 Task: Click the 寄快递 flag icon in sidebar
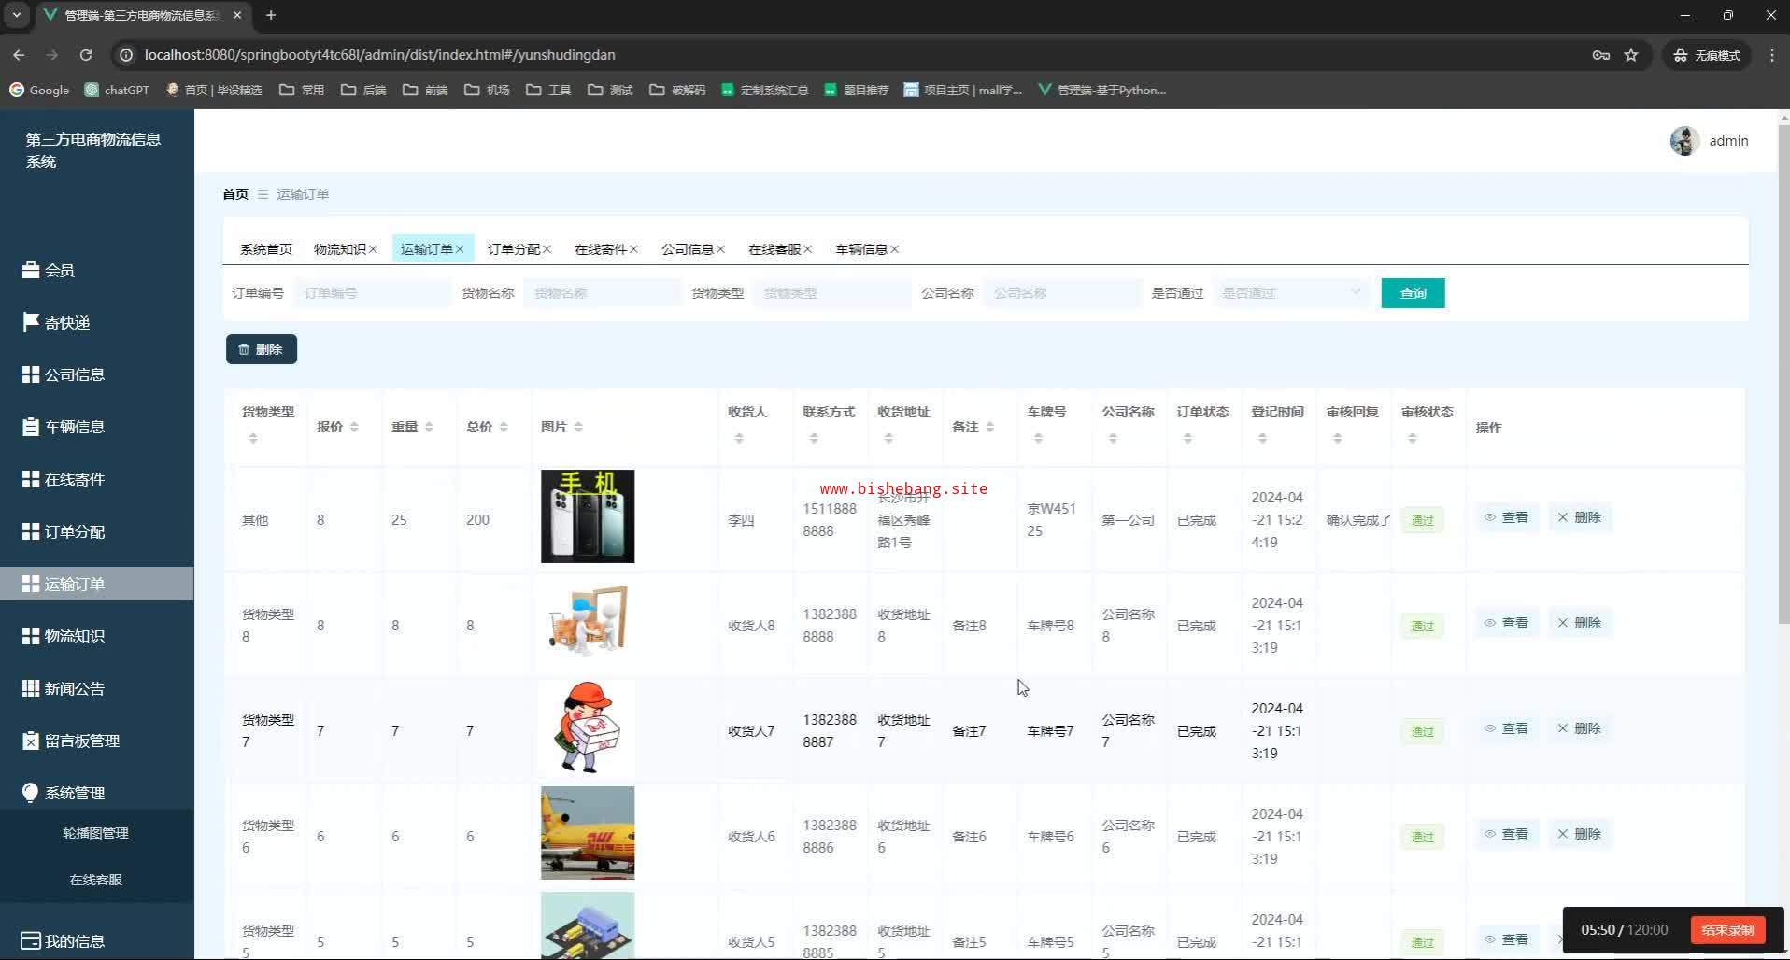[x=31, y=322]
